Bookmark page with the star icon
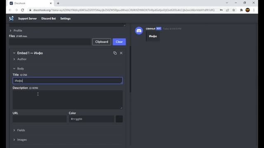Screen dimensions: 264x148 pos(234,10)
